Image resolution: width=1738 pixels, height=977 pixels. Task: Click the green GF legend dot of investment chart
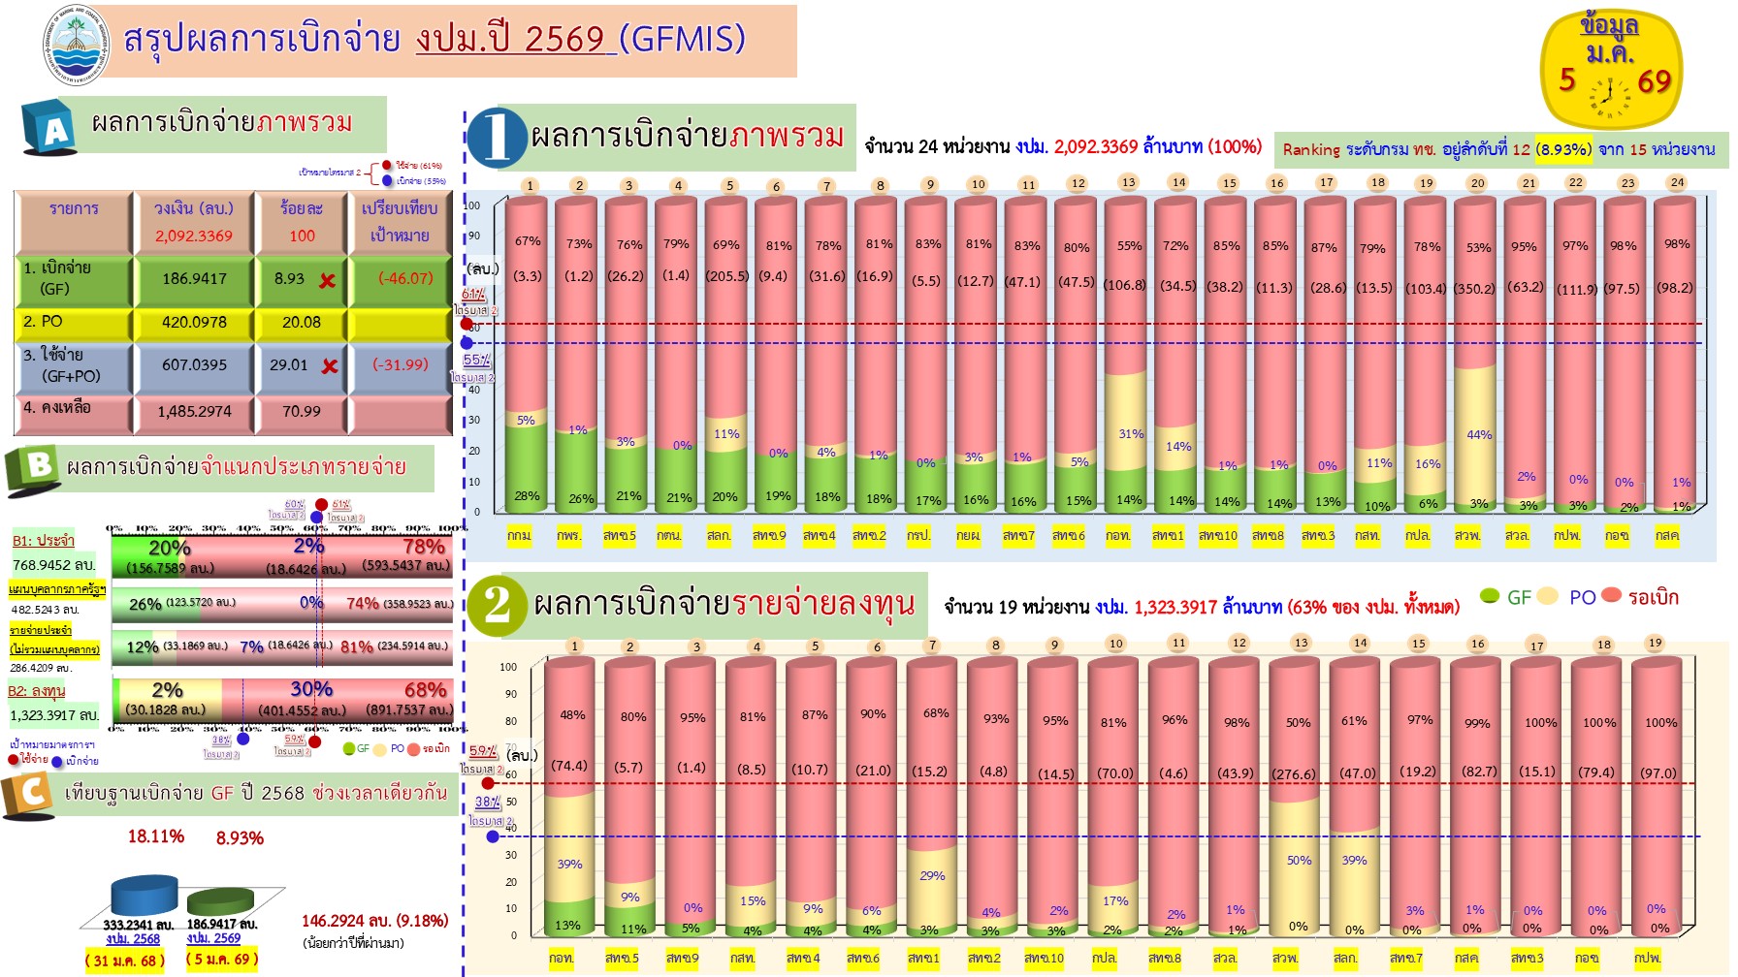tap(1491, 596)
